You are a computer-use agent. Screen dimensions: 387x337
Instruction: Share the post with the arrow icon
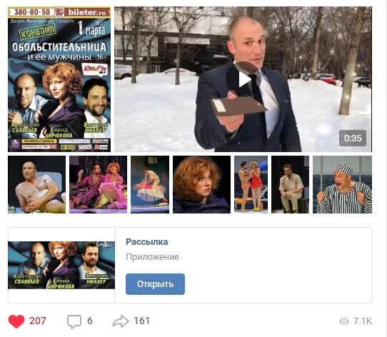click(121, 321)
